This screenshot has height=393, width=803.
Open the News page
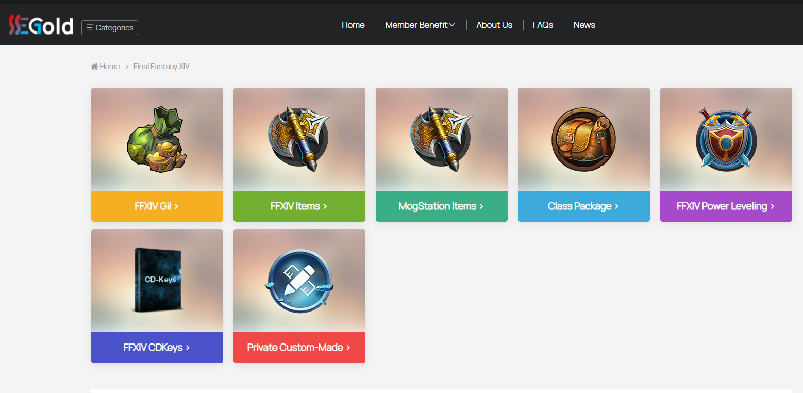[x=584, y=25]
